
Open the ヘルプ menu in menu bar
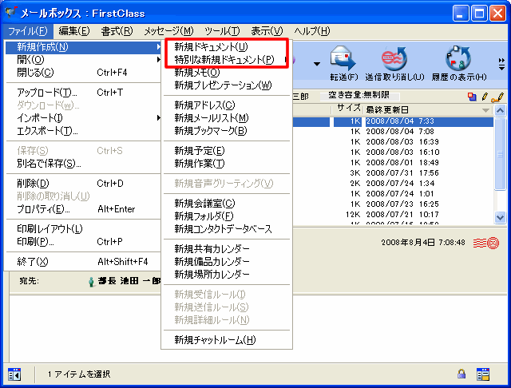(311, 31)
